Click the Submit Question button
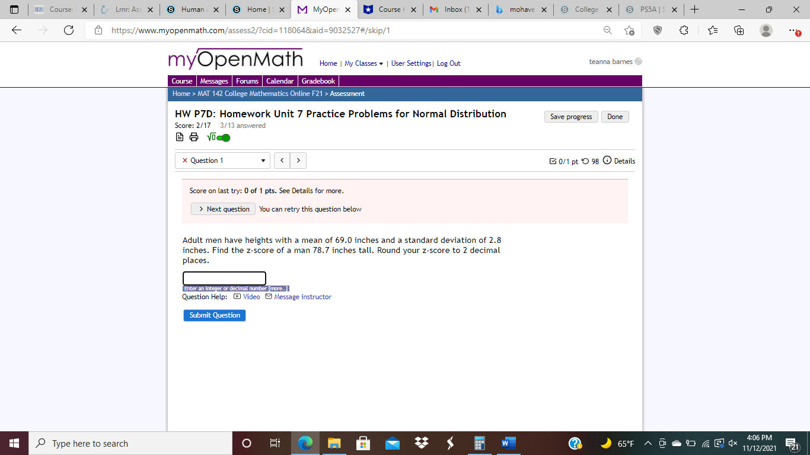Image resolution: width=810 pixels, height=455 pixels. (215, 315)
